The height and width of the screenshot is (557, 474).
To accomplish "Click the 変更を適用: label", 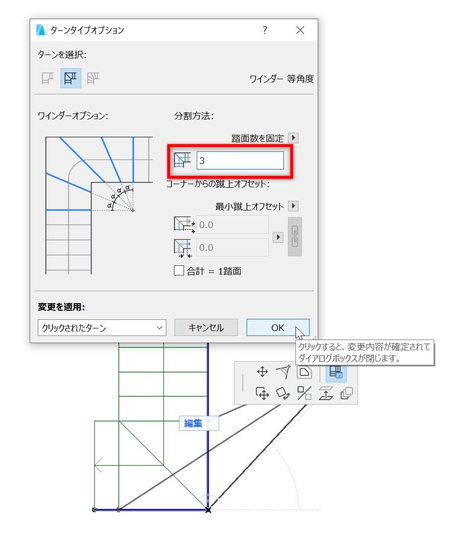I will pos(62,307).
